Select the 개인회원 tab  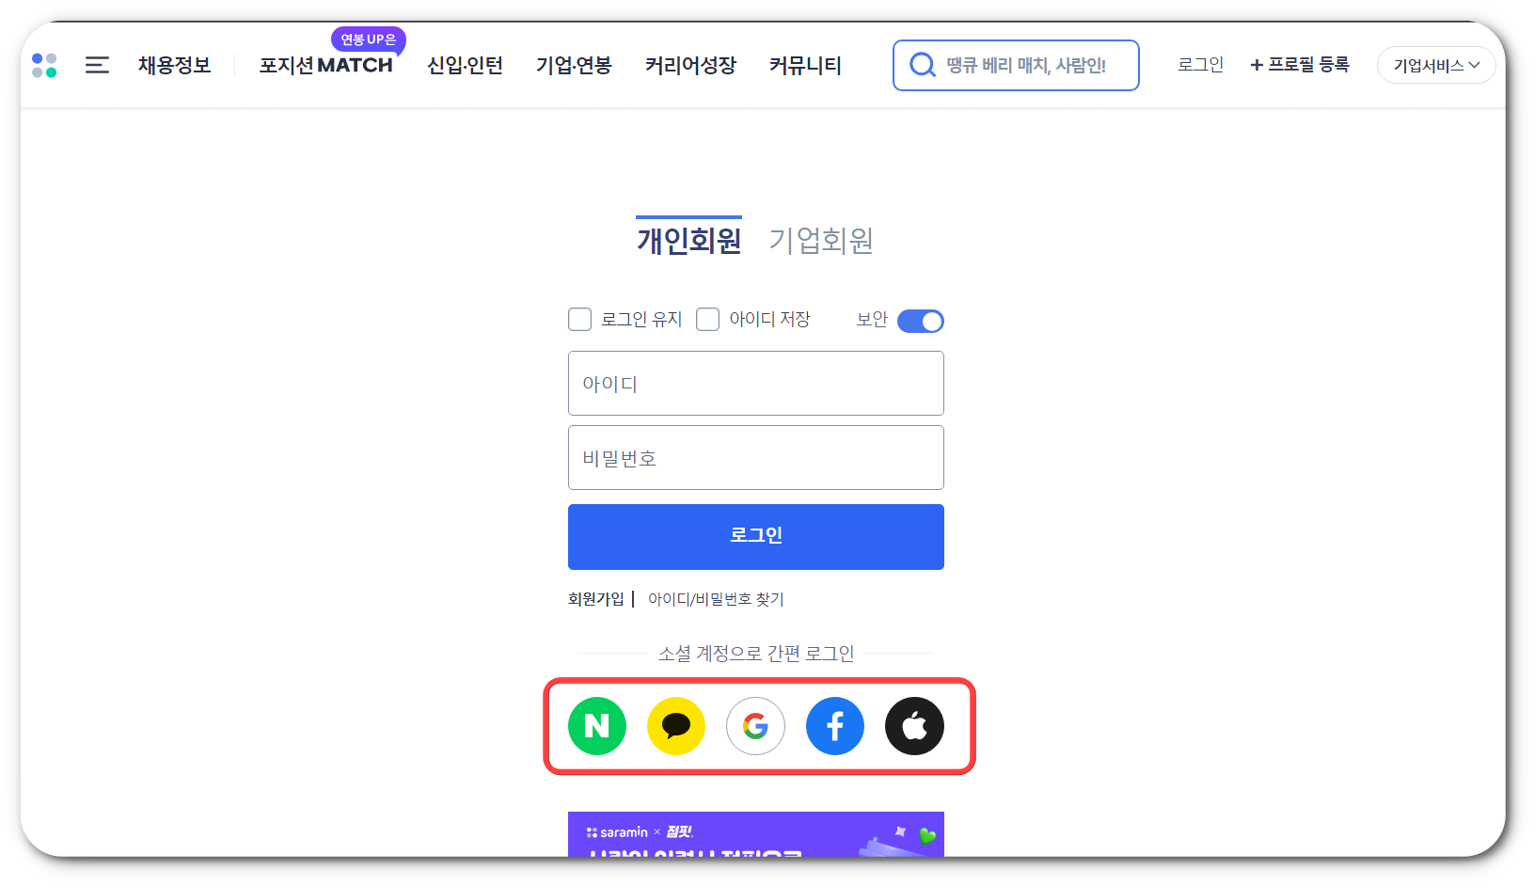click(688, 240)
